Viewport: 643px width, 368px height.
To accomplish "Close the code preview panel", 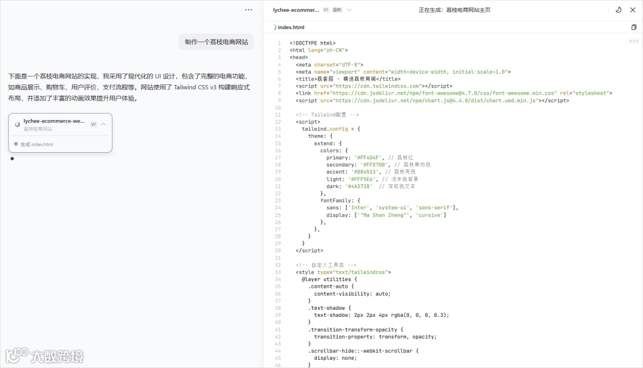I will click(x=633, y=10).
